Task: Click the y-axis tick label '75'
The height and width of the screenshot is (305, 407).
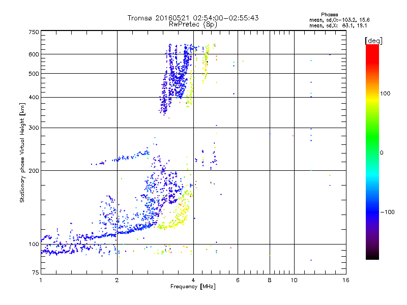Action: (36, 272)
